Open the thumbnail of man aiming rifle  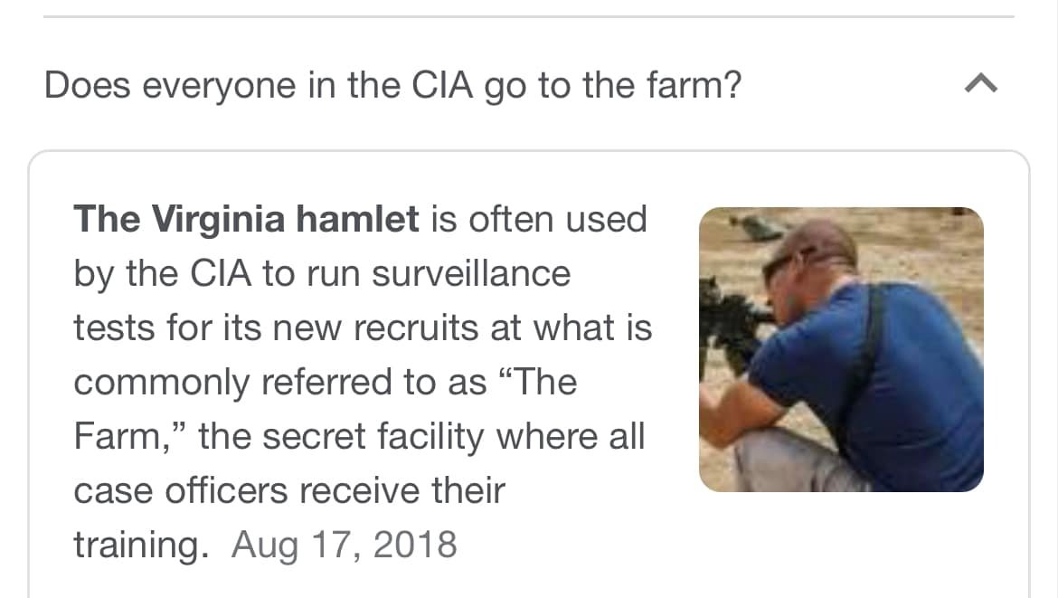click(841, 349)
